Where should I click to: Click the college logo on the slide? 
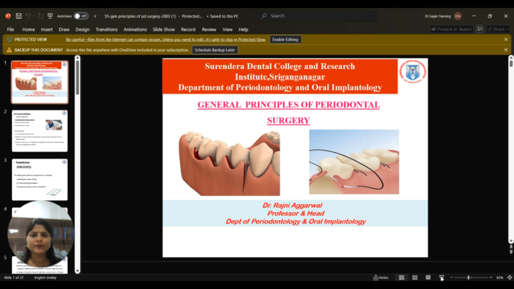[413, 71]
